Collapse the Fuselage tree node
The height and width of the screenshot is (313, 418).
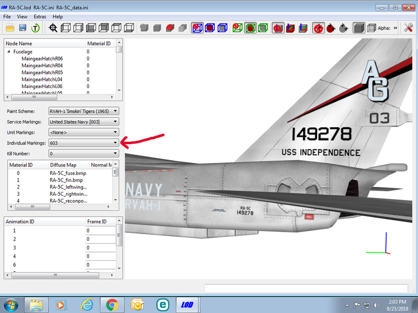pos(9,52)
